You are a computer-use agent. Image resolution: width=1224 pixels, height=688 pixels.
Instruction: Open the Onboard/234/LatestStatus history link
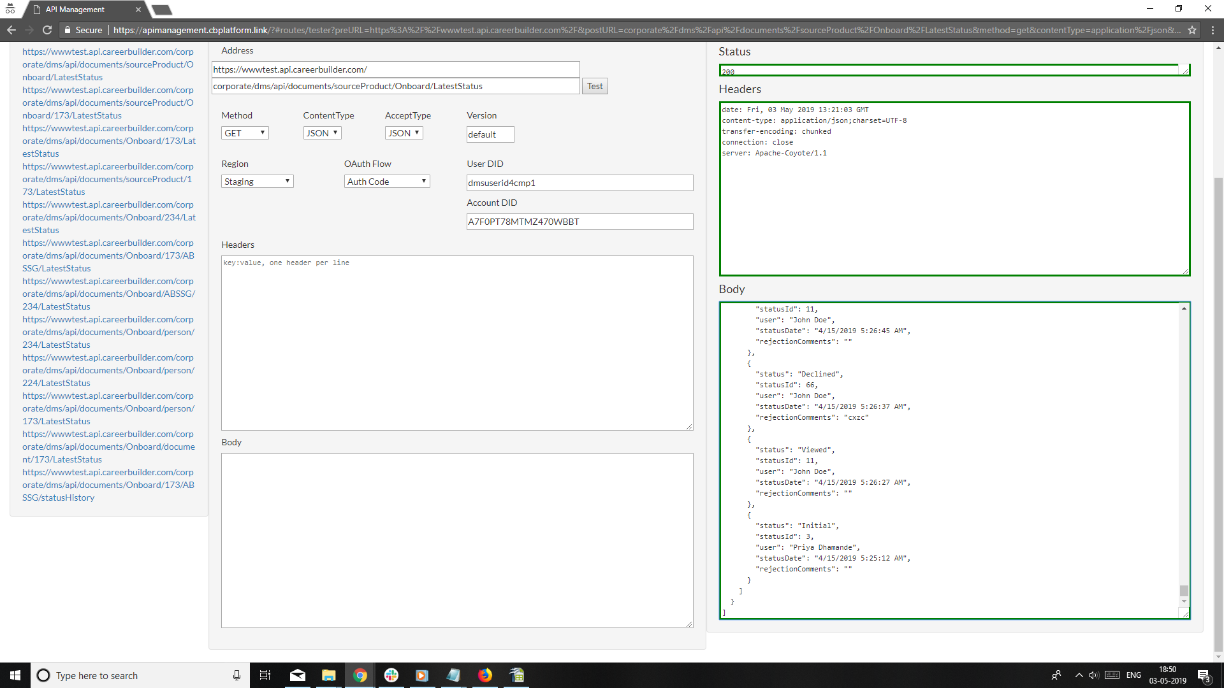109,217
